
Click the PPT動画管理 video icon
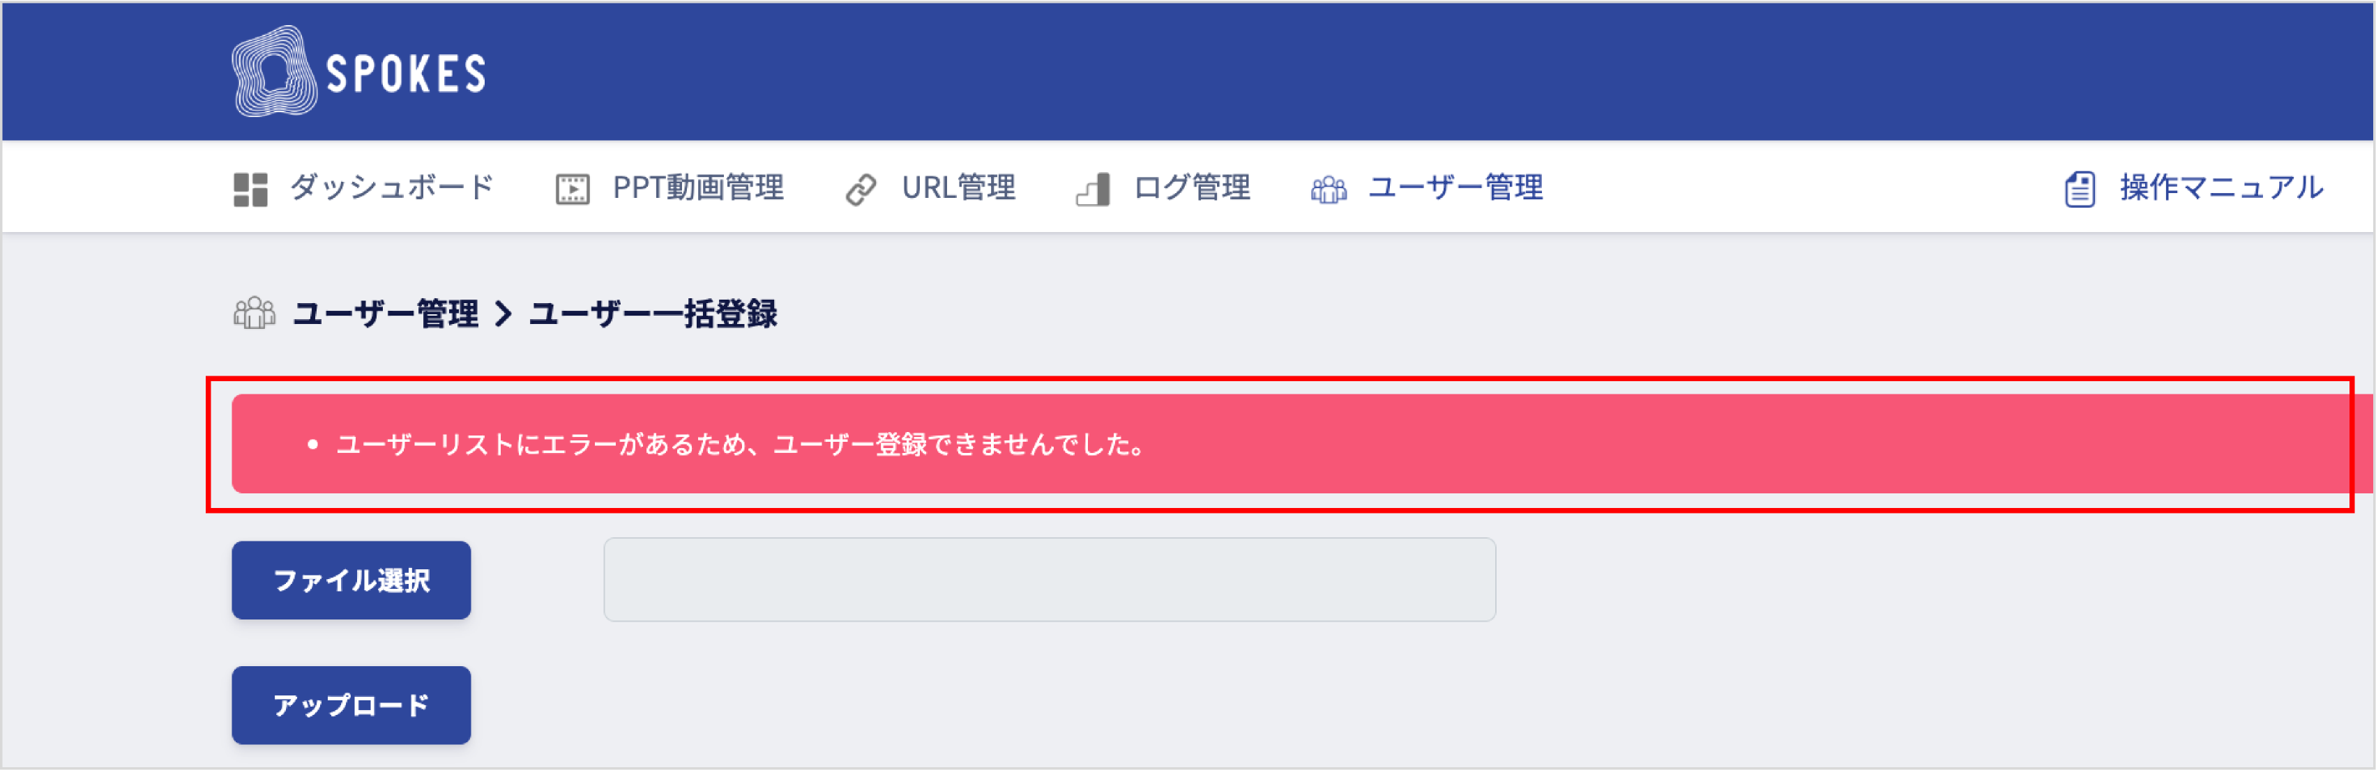point(571,187)
